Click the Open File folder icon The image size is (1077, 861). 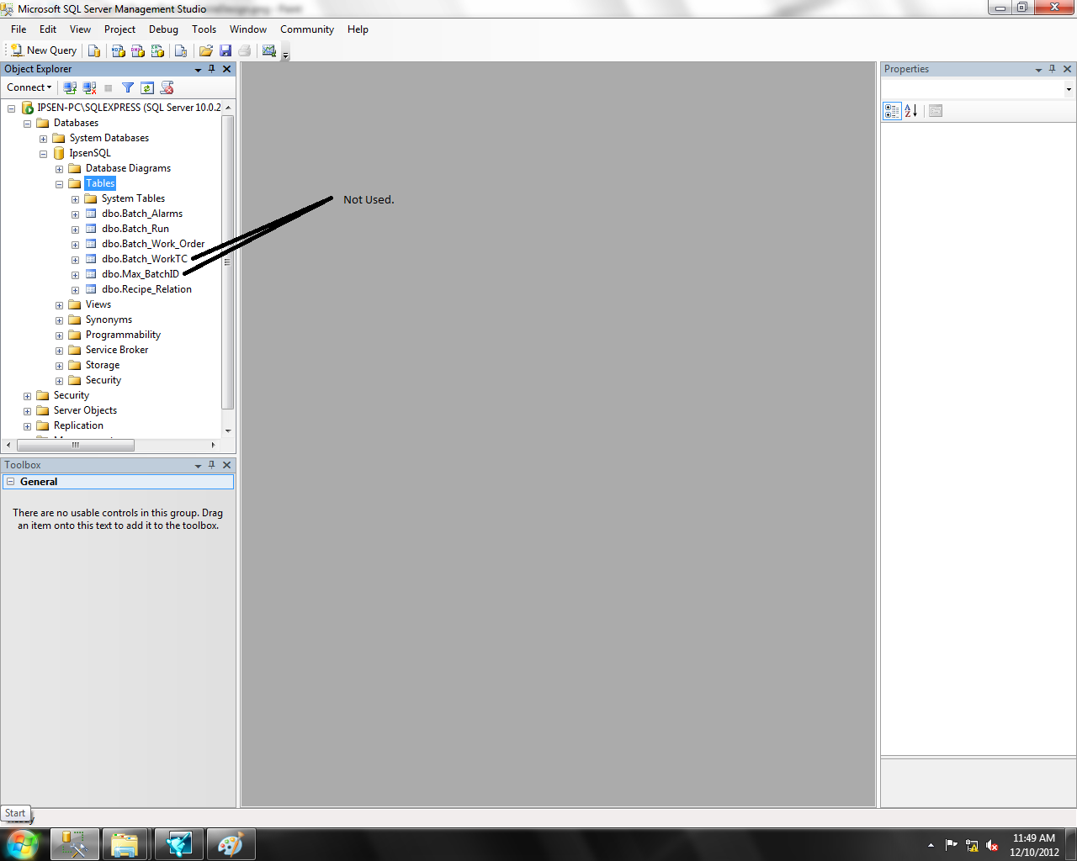[x=206, y=50]
